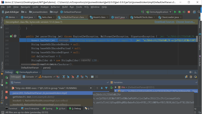Close DemoApplication debug session tab
Viewport: 202px width, 114px height.
tap(40, 72)
